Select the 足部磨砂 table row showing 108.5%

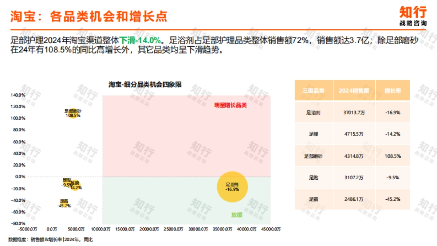click(314, 156)
